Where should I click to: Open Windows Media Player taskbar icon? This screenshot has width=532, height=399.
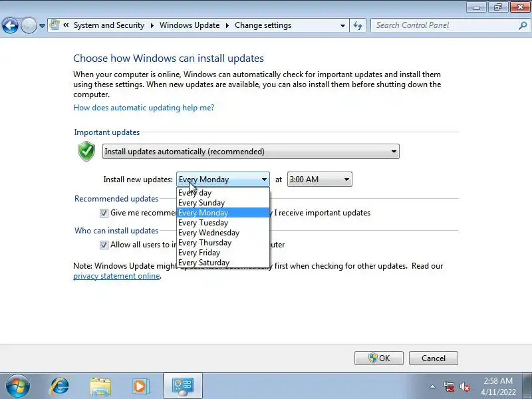(140, 386)
